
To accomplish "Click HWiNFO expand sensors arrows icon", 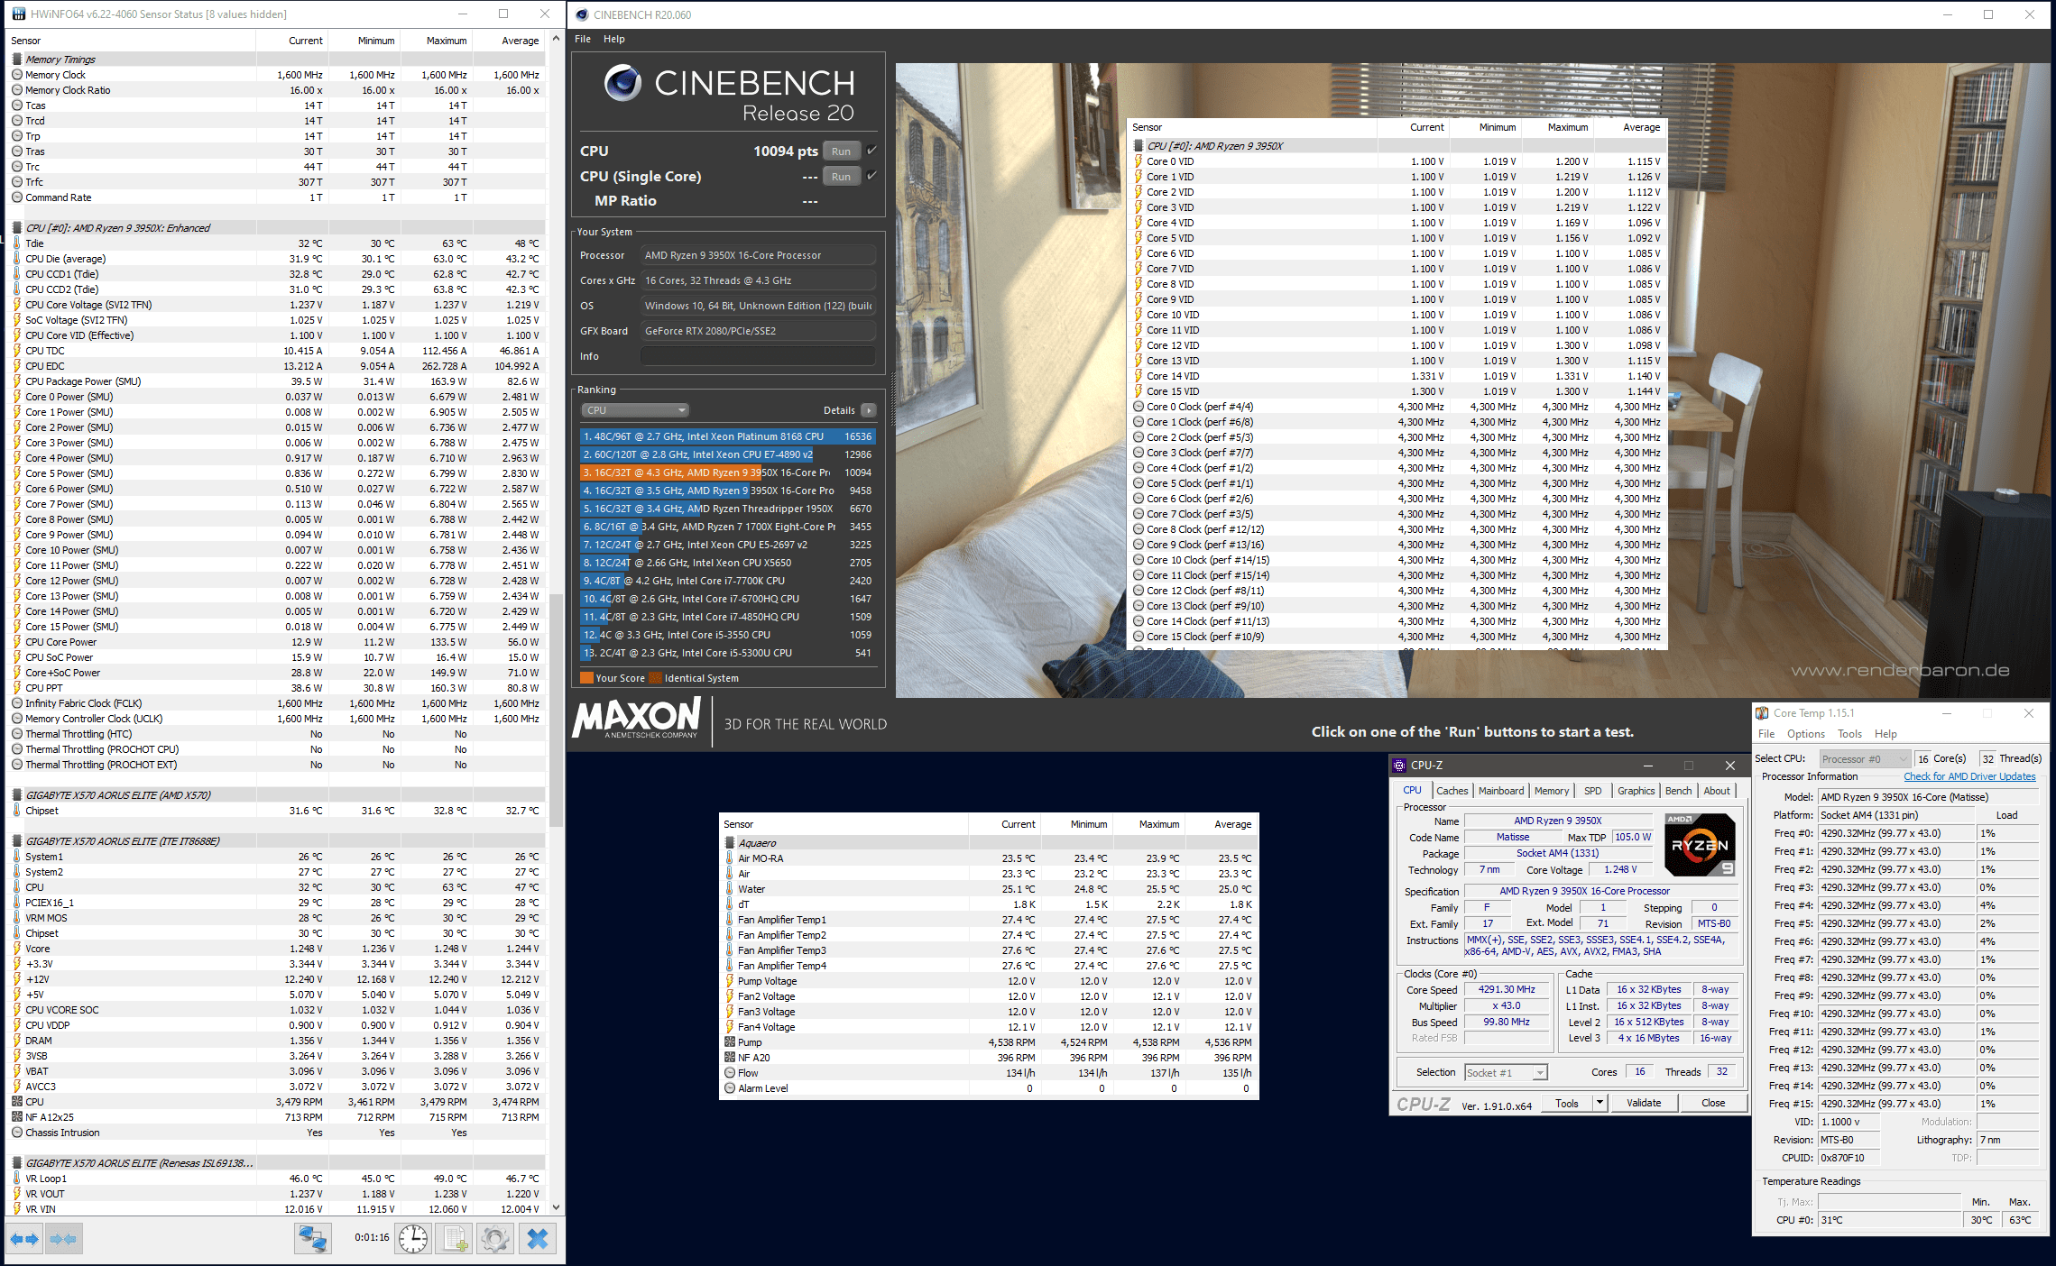I will click(24, 1239).
